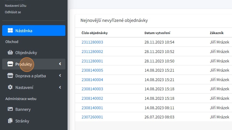This screenshot has height=130, width=232.
Task: Open order 2308140005
Action: tap(92, 70)
